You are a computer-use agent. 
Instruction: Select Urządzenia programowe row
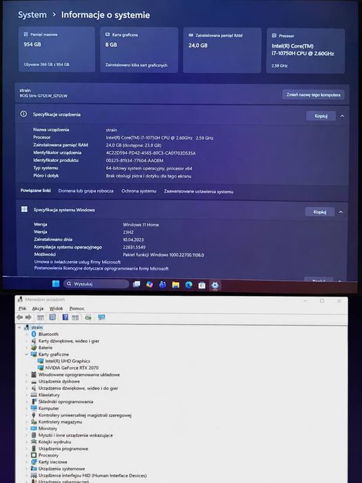click(59, 448)
